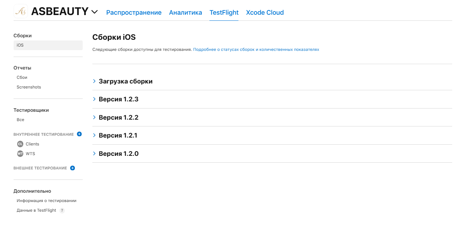The height and width of the screenshot is (240, 469).
Task: Click the Дополнительно sidebar heading
Action: 32,191
